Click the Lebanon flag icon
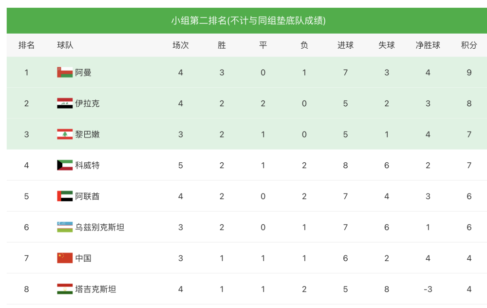487x308 pixels. pyautogui.click(x=65, y=135)
